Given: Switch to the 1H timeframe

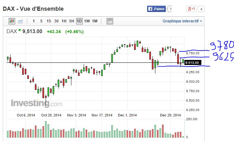Looking at the screenshot, I should [x=64, y=21].
